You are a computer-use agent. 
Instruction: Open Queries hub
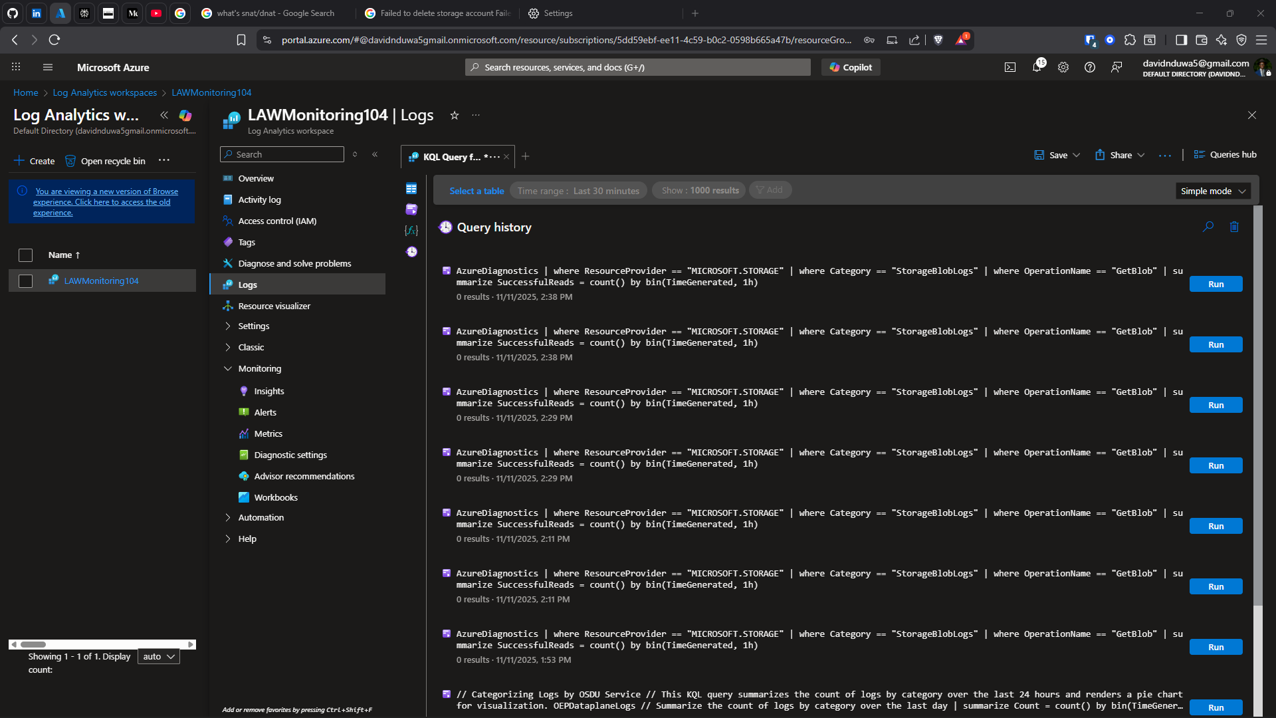1225,154
